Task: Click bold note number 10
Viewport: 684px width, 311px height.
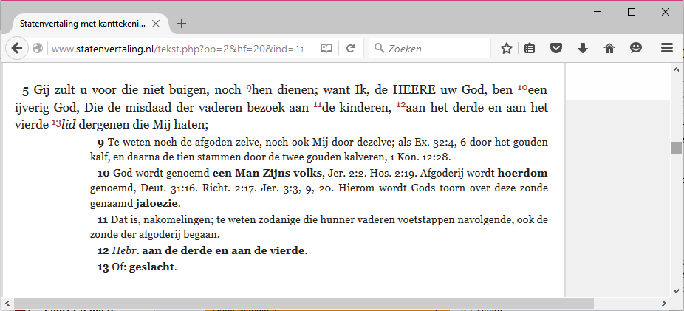Action: (103, 173)
